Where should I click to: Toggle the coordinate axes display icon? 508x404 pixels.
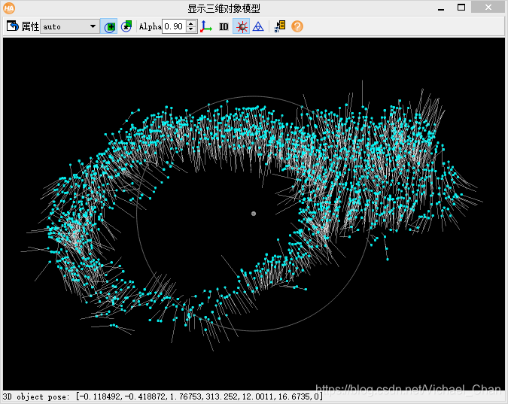pyautogui.click(x=206, y=26)
